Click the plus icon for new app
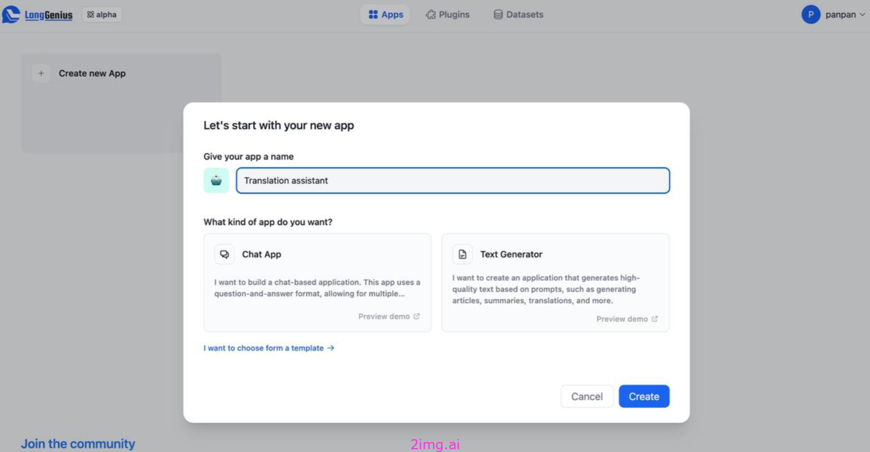870x452 pixels. click(41, 73)
